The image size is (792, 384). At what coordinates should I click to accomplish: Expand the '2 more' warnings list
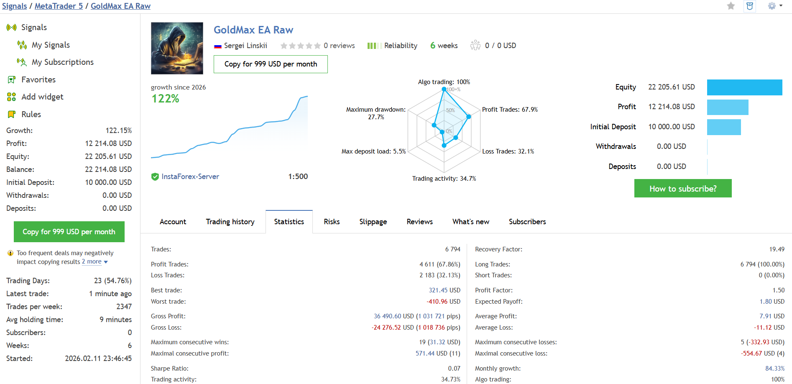tap(95, 262)
